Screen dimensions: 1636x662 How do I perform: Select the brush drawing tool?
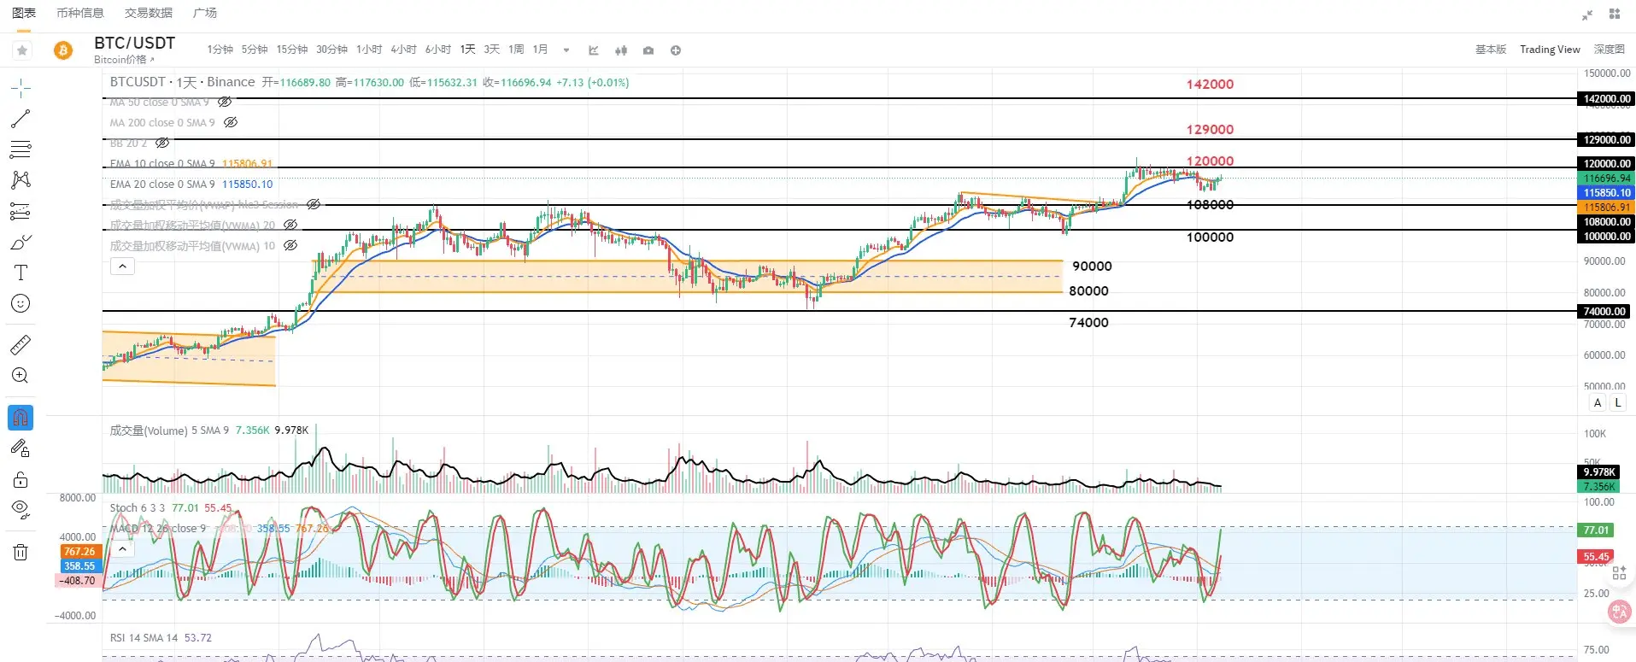click(21, 243)
